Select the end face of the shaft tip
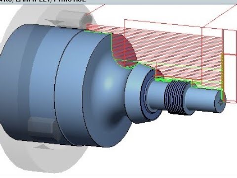Image resolution: width=237 pixels, height=178 pixels. 220,101
